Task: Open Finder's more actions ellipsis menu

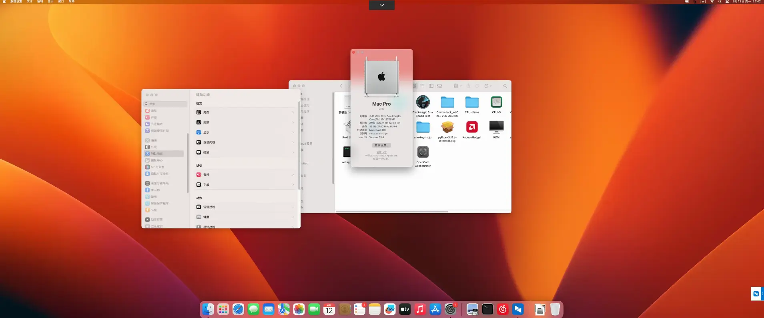Action: pos(488,86)
